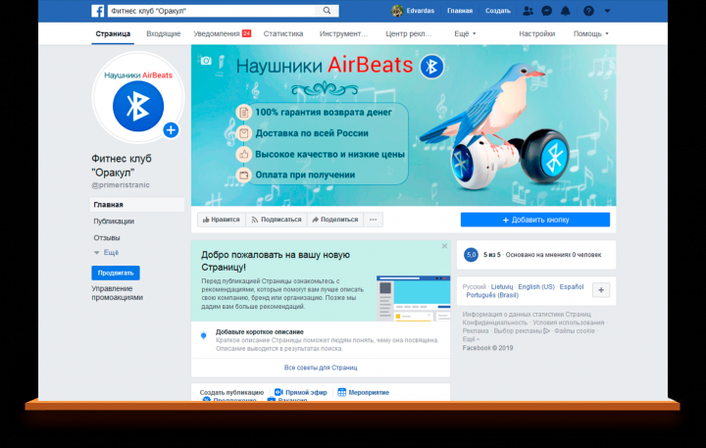
Task: Open Файлы cookie footer link
Action: [575, 331]
